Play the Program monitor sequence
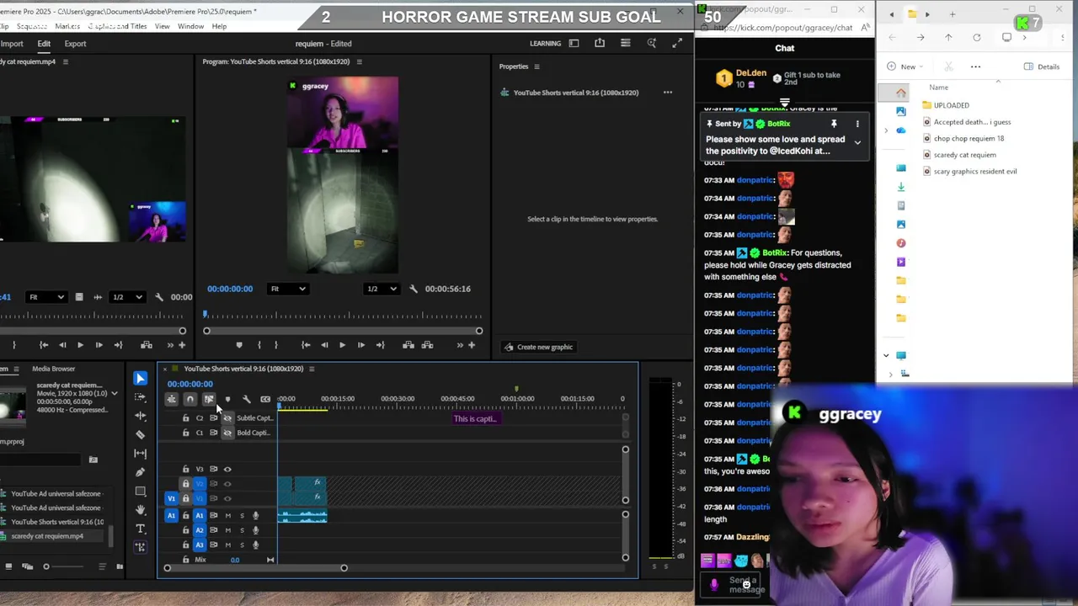1078x606 pixels. (x=342, y=345)
